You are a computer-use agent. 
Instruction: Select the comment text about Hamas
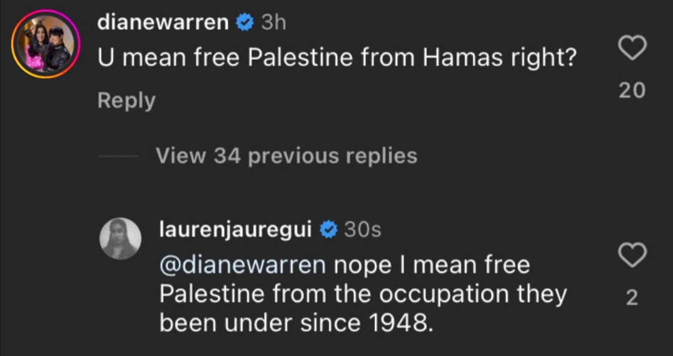pyautogui.click(x=336, y=59)
